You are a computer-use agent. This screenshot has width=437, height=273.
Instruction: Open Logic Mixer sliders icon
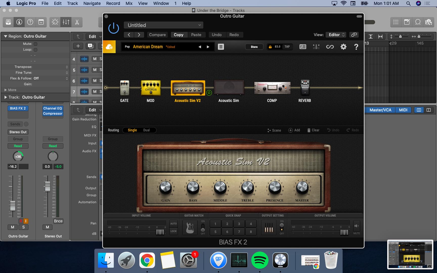(66, 22)
